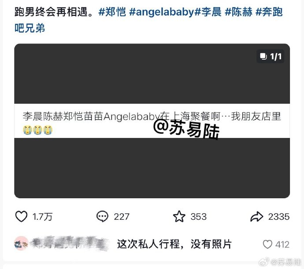Viewport: 304px width, 269px height.
Task: Open the commenter's avatar
Action: [21, 243]
